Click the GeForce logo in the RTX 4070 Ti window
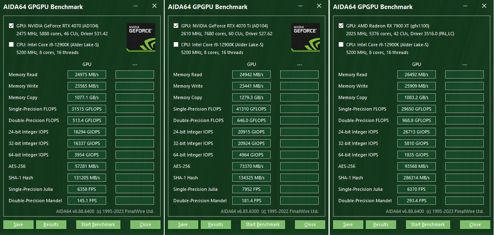This screenshot has height=235, width=494. (306, 37)
